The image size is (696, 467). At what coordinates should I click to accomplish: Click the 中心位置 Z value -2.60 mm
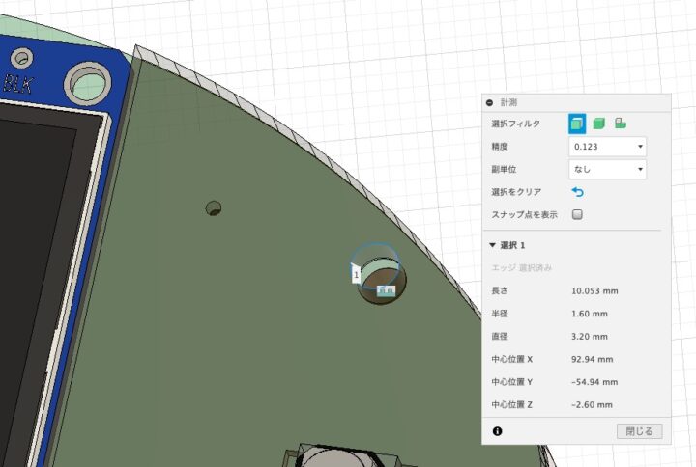591,405
